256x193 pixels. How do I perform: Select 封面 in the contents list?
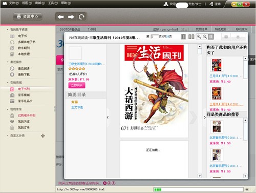(74, 102)
